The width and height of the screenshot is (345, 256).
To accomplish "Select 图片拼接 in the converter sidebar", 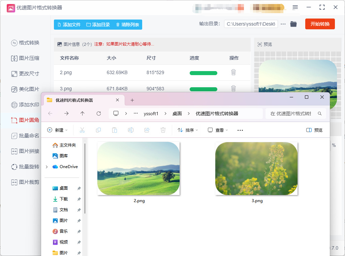I will pos(25,151).
